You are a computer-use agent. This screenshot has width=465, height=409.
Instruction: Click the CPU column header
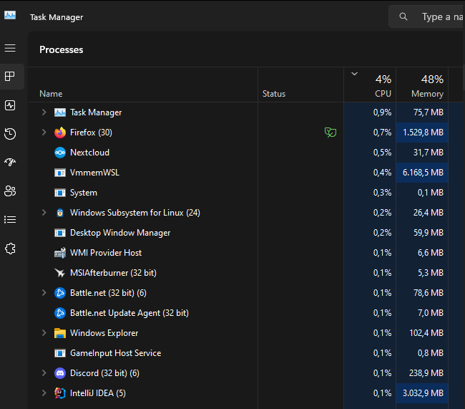point(383,94)
